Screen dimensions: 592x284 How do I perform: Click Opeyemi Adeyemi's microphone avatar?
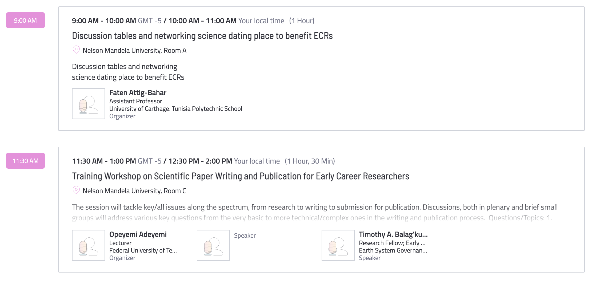click(x=89, y=245)
